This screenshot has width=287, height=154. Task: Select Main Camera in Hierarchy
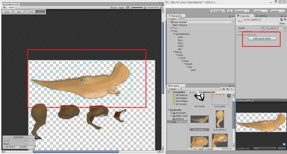(180, 25)
